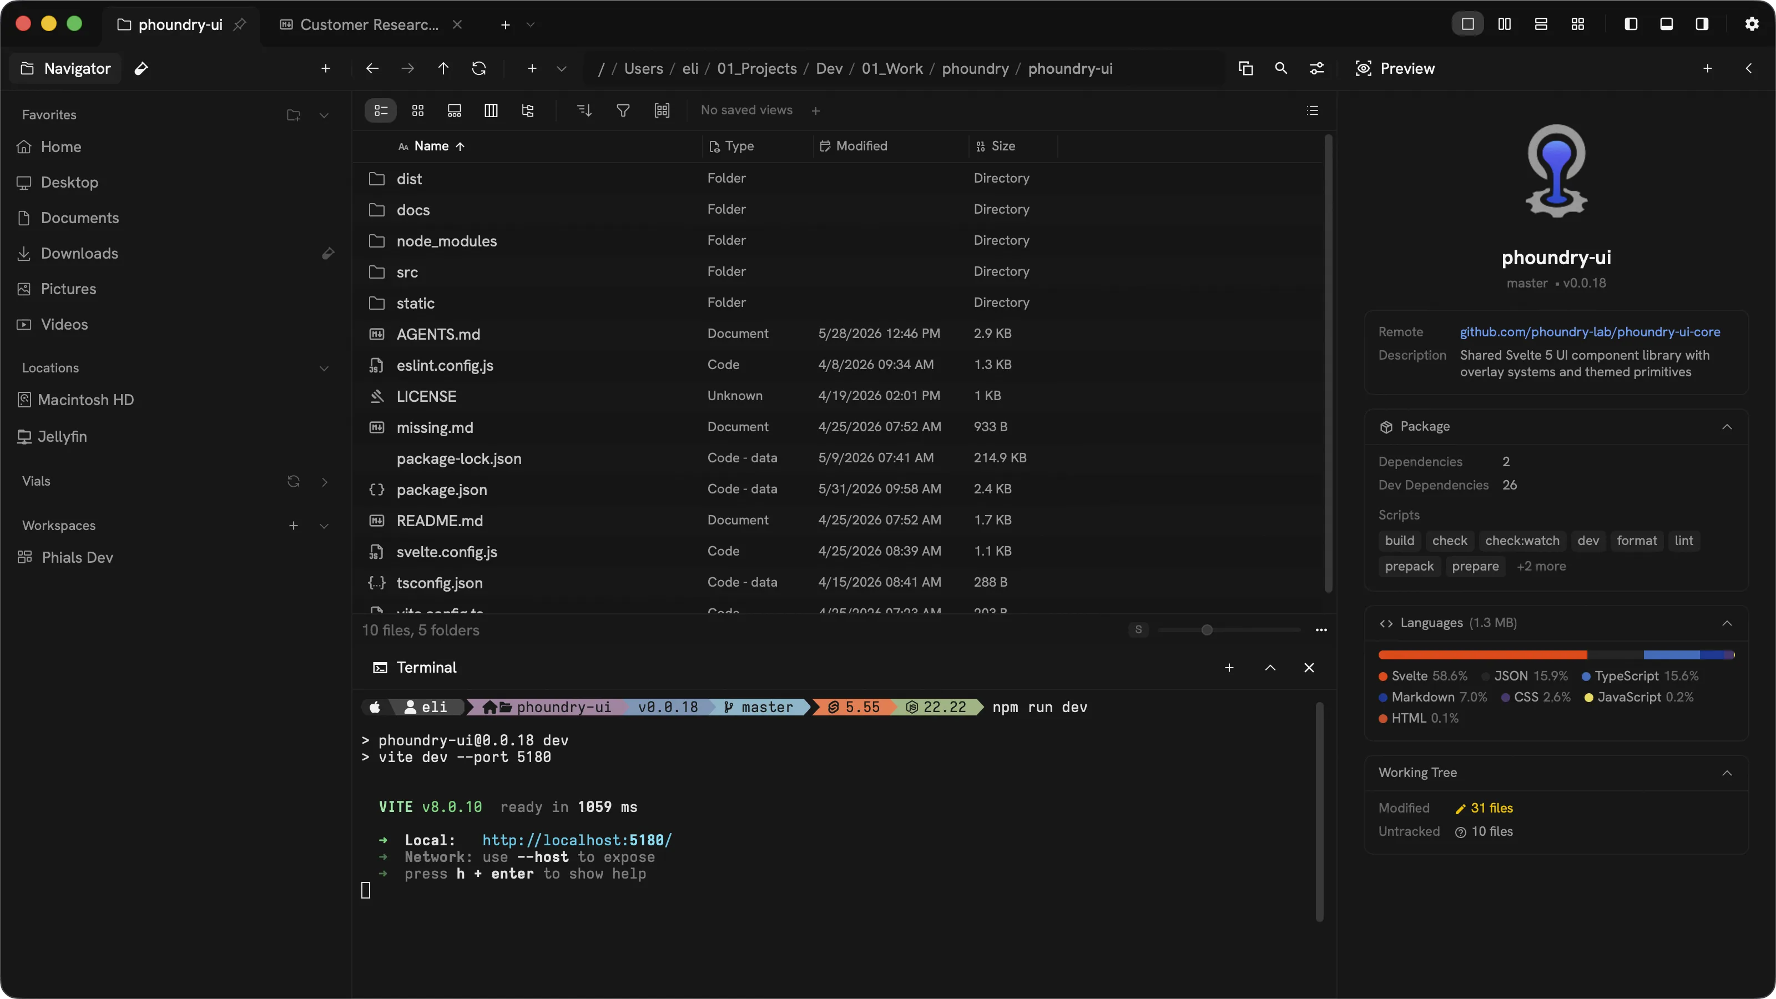Add new folder to Favorites

[x=294, y=115]
